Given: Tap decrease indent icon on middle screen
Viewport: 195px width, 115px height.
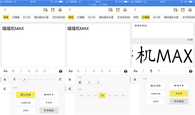Looking at the screenshot, I should (109, 71).
